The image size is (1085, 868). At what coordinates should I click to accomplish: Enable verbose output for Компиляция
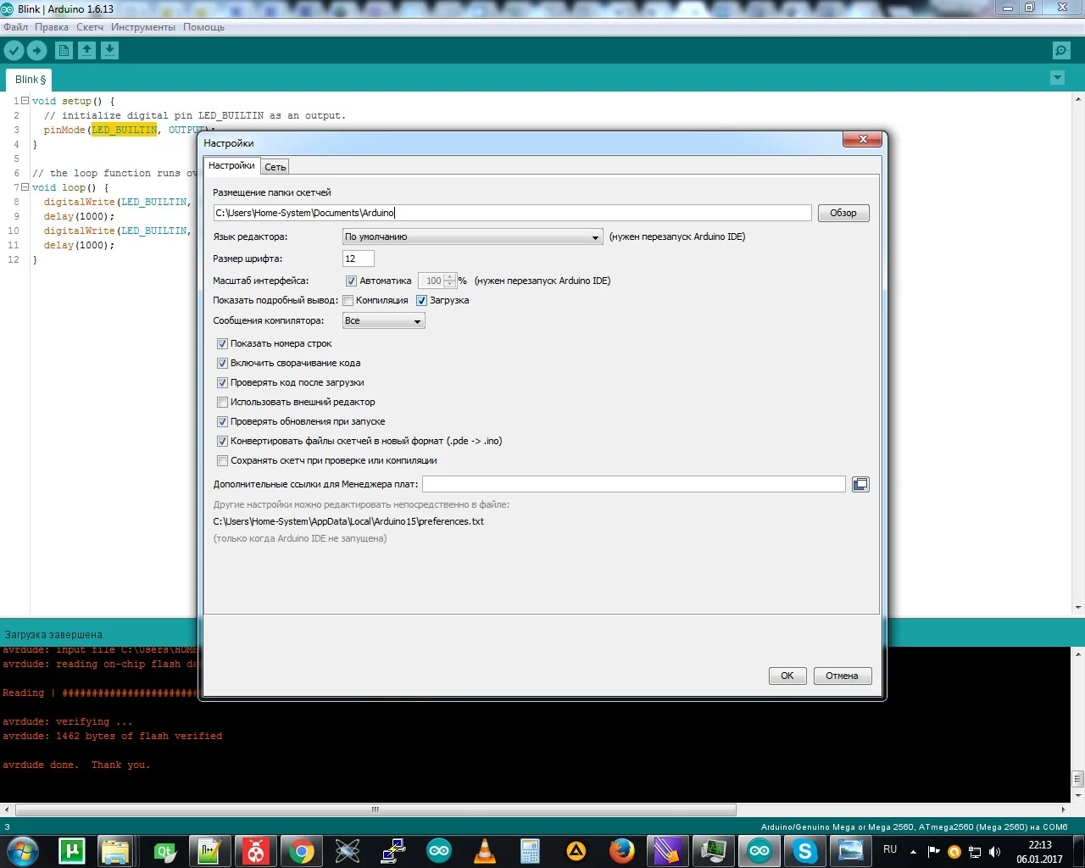coord(348,300)
